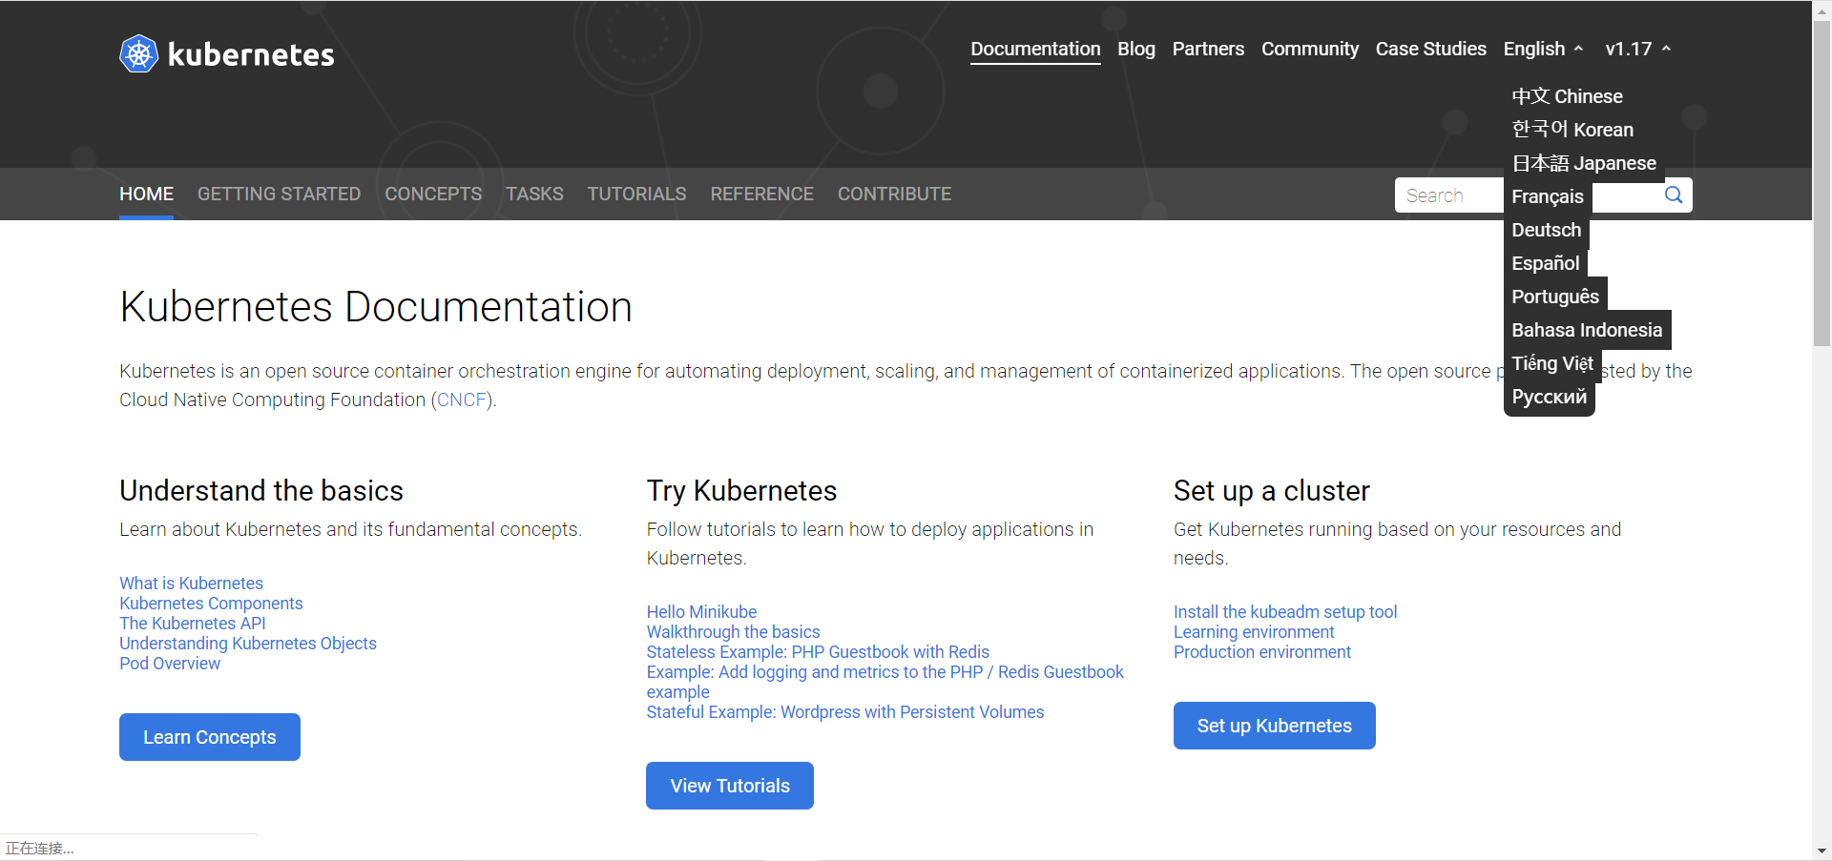Open the CONCEPTS tab
Image resolution: width=1832 pixels, height=861 pixels.
433,195
